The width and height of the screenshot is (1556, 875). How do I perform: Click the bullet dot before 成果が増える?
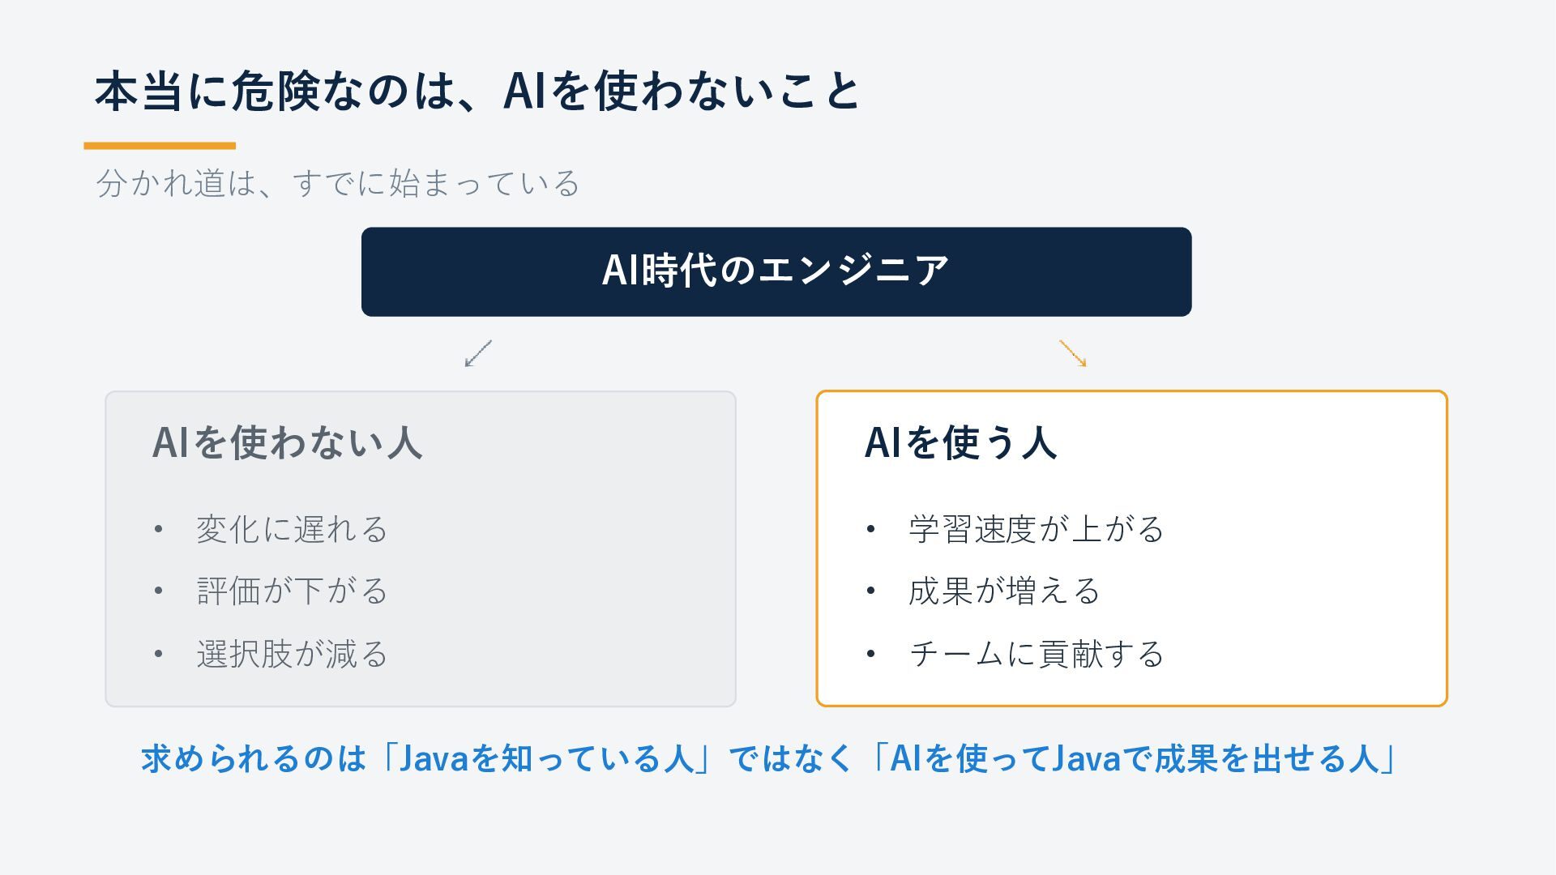[870, 591]
